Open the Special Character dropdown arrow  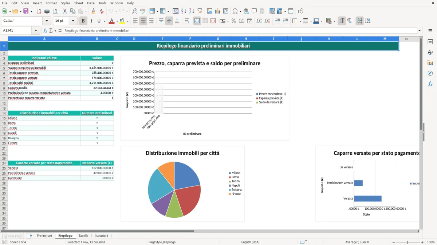(x=240, y=11)
